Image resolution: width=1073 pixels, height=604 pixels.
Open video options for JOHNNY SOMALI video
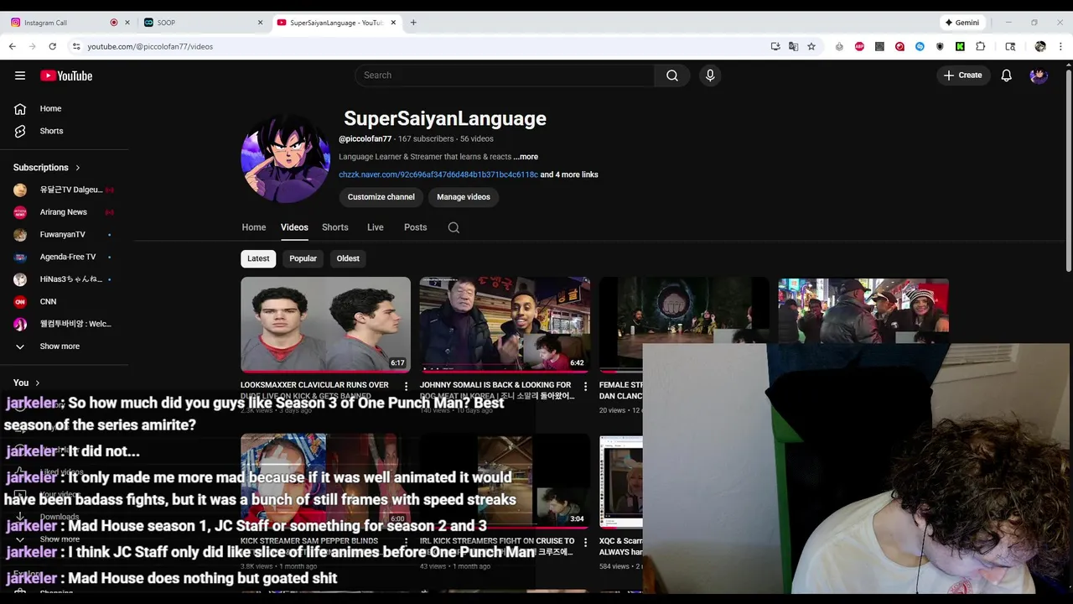point(585,387)
